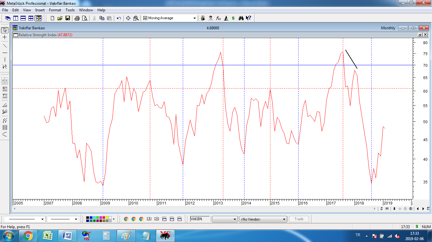Click the Windows Start button
Screen dimensions: 432x242
coord(9,236)
